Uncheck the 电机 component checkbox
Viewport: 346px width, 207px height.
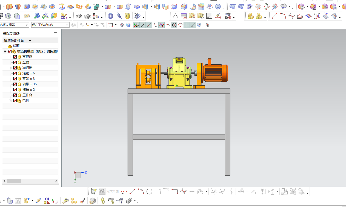(x=15, y=101)
